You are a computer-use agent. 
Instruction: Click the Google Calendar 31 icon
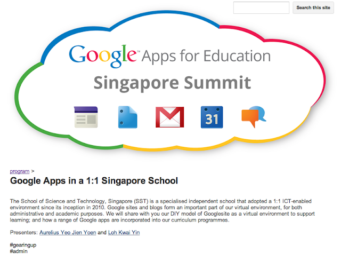(212, 117)
